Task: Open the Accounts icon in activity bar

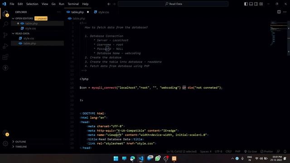Action: coord(5,133)
